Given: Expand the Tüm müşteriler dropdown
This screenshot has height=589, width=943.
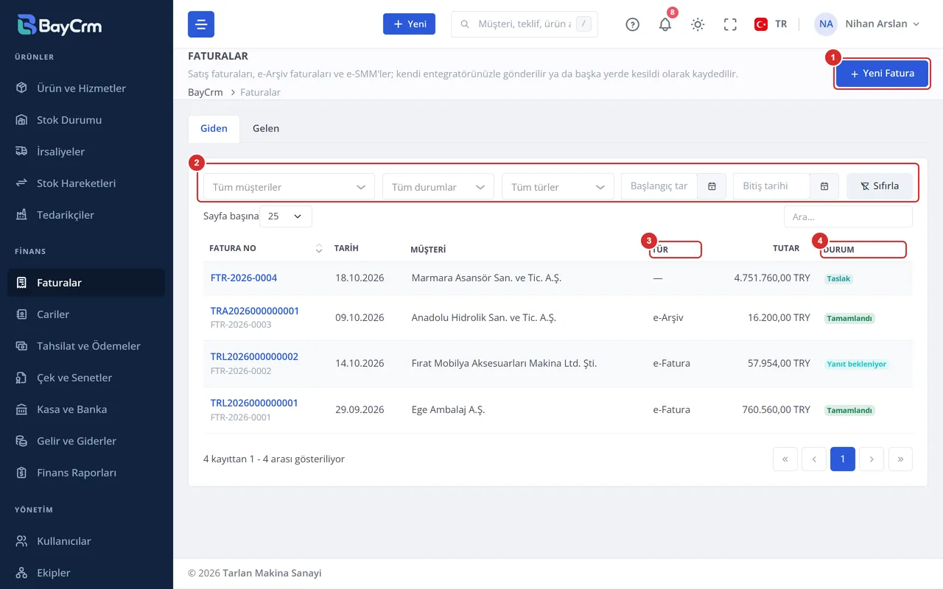Looking at the screenshot, I should point(289,186).
